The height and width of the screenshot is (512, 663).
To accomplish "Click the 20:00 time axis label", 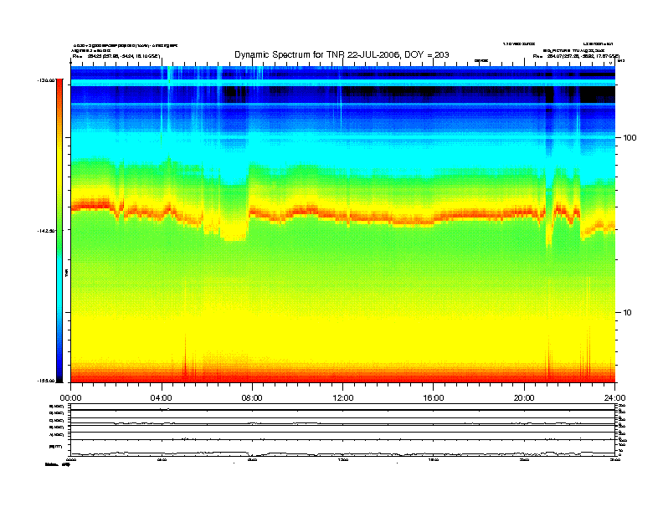I will coord(524,397).
